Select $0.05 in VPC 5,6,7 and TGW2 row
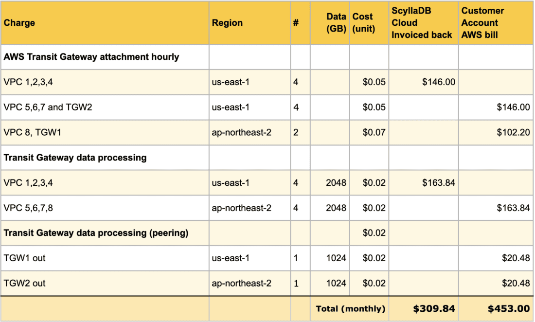This screenshot has width=535, height=322. click(369, 107)
